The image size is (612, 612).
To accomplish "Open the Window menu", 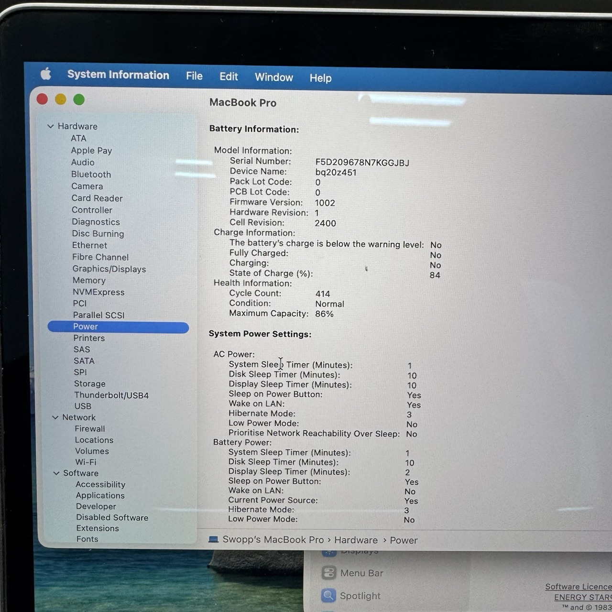I will pos(273,77).
